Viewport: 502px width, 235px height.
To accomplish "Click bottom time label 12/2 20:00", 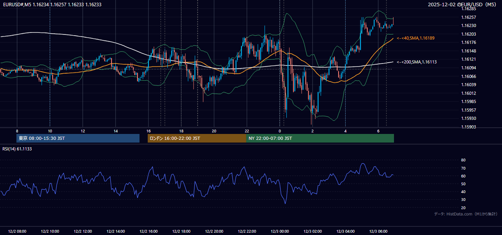I will pos(214,231).
